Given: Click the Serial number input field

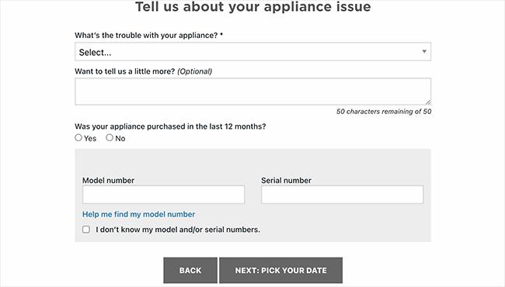Looking at the screenshot, I should [x=342, y=195].
